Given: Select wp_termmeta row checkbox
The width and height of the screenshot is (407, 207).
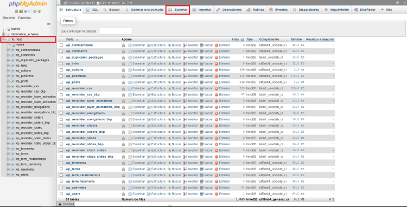Looking at the screenshot, I should (x=61, y=163).
